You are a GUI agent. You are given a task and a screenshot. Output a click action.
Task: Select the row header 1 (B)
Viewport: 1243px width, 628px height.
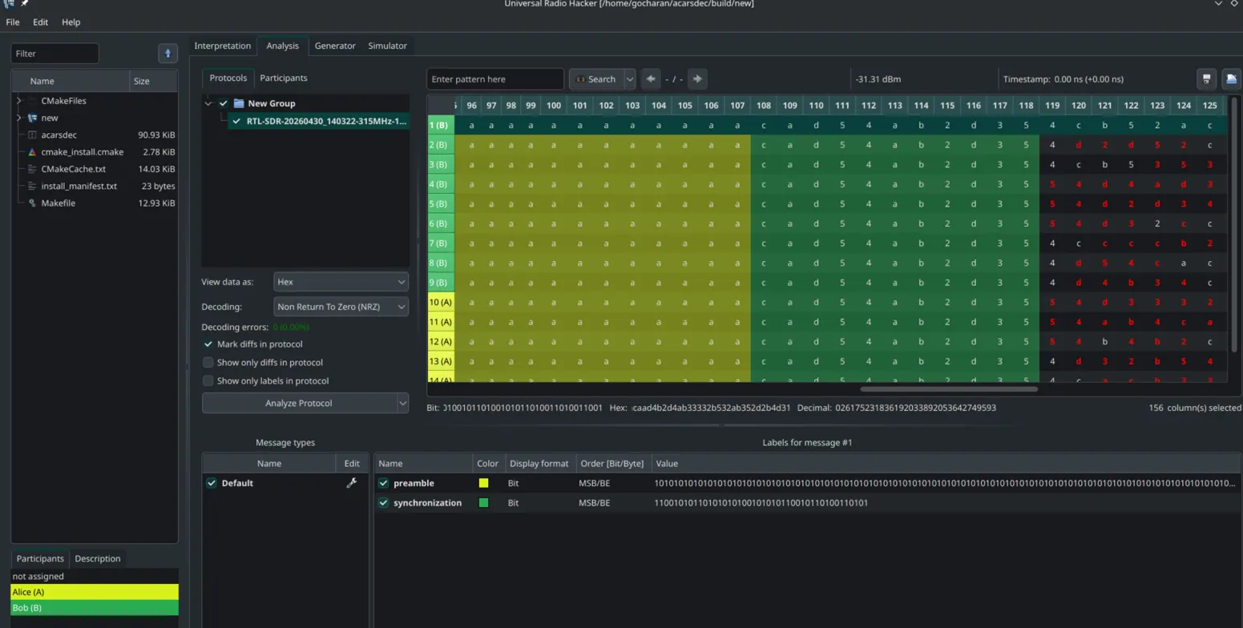(x=441, y=125)
